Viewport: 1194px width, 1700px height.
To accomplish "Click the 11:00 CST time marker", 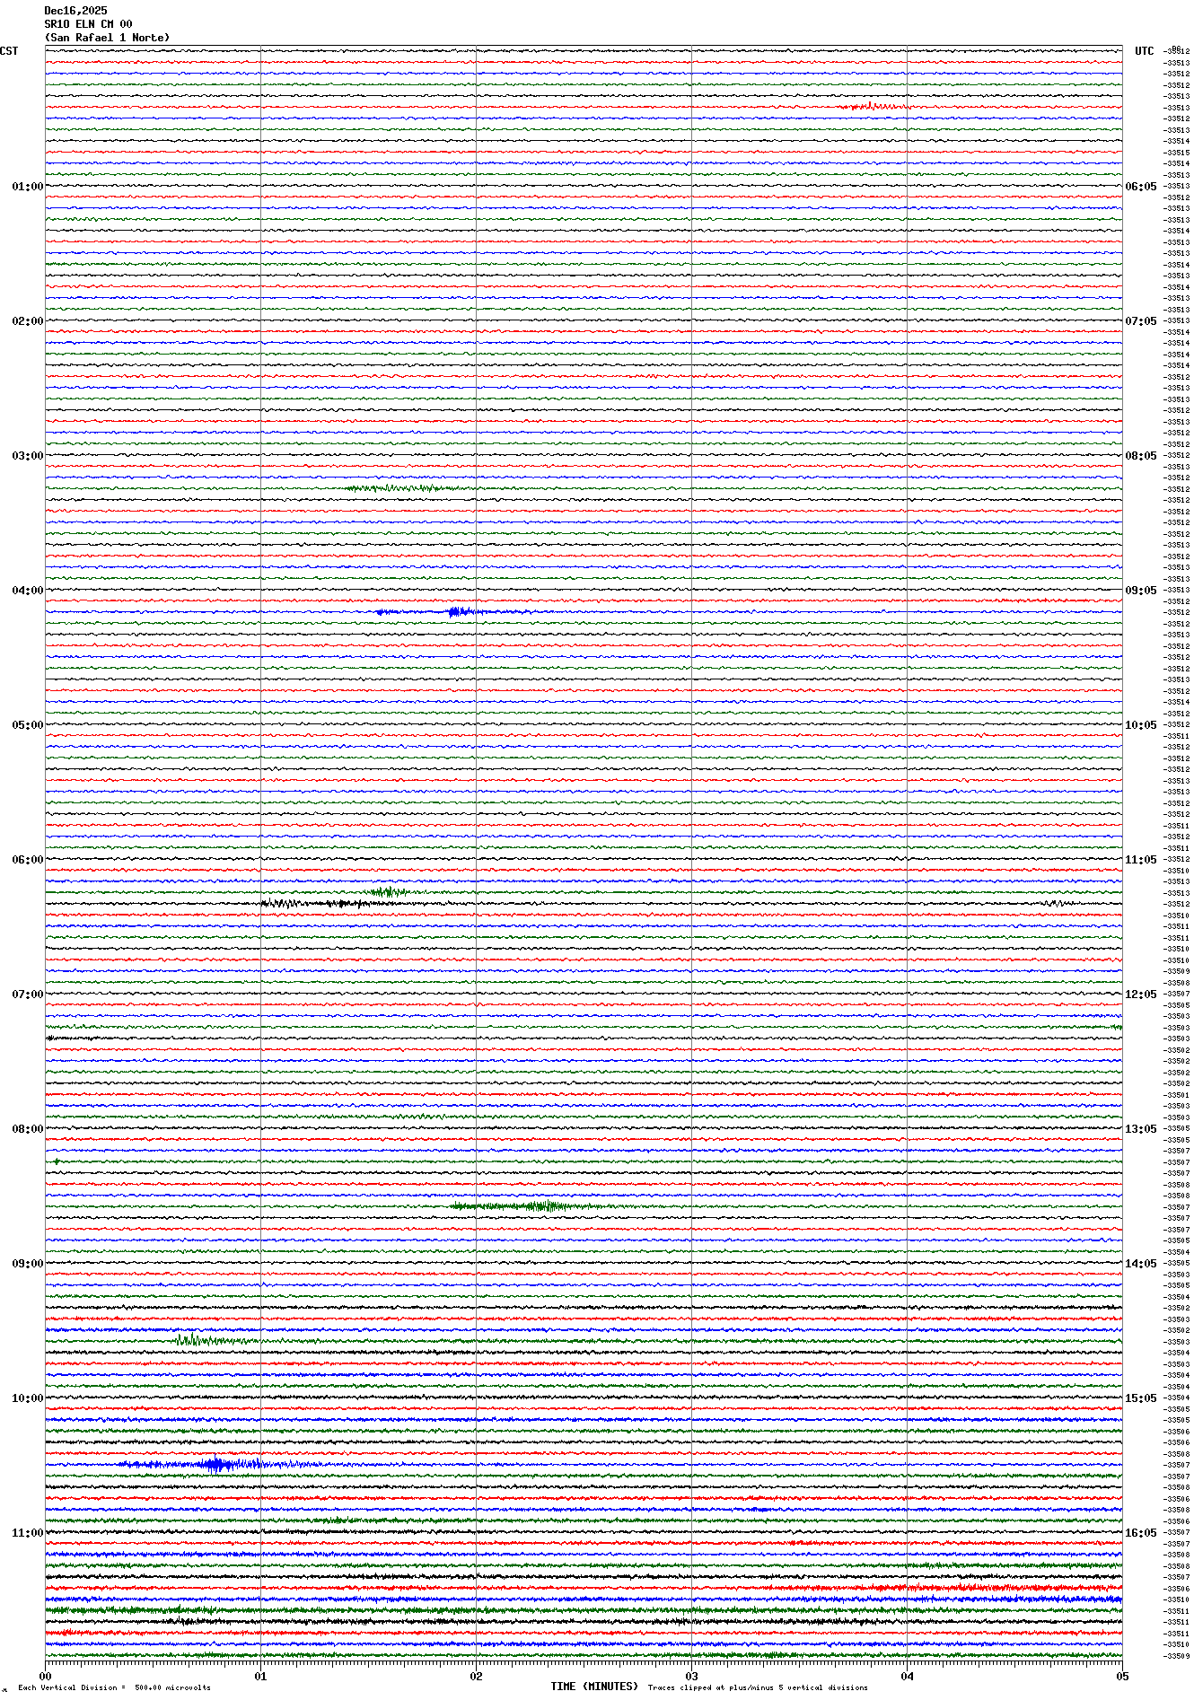I will pyautogui.click(x=27, y=1533).
